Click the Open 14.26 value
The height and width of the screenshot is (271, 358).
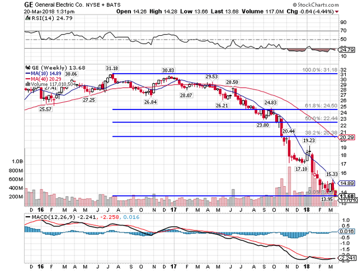131,11
